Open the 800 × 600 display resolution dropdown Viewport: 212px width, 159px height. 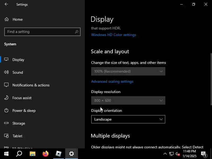(x=128, y=100)
